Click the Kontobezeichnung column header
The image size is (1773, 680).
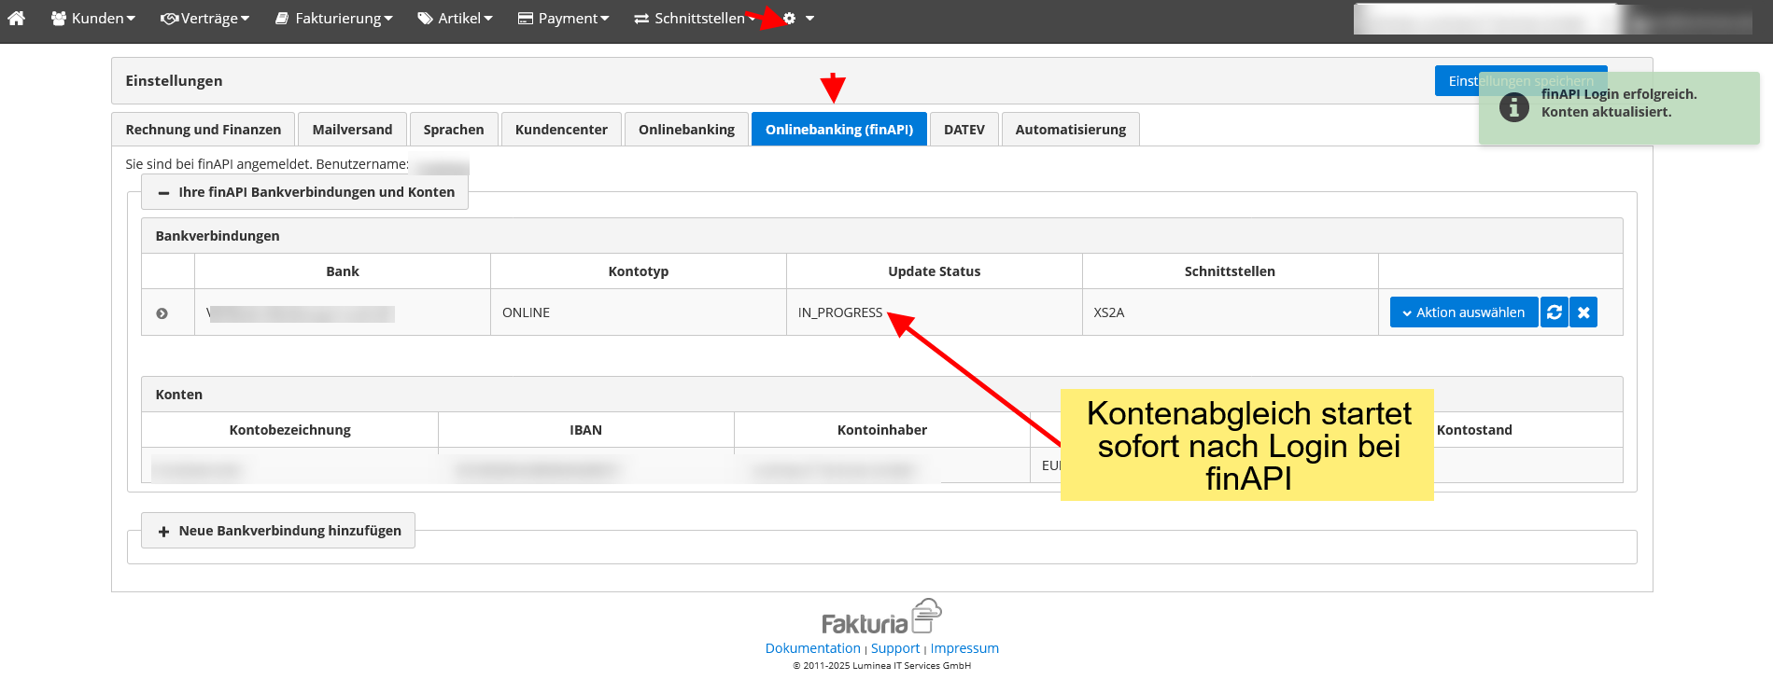(x=290, y=430)
